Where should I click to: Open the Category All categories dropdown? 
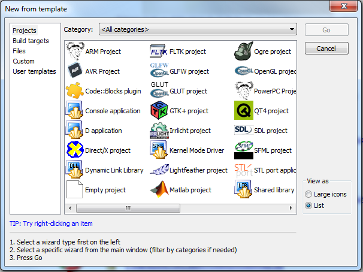click(x=198, y=29)
